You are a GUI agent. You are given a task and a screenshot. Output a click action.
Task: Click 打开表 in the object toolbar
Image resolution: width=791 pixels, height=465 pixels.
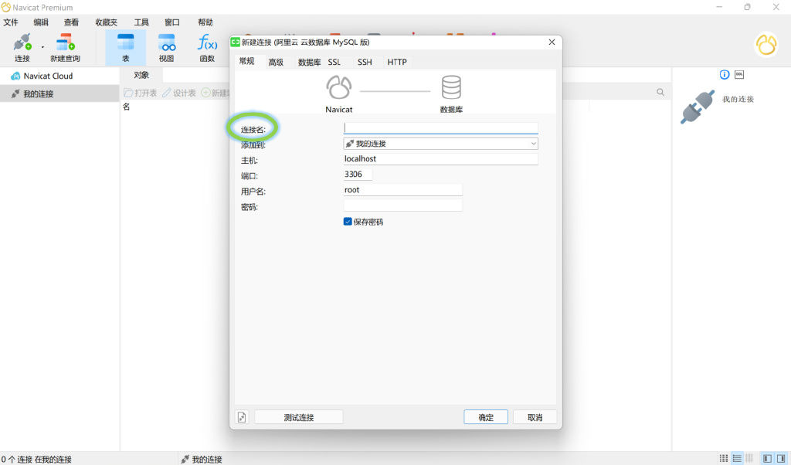pyautogui.click(x=141, y=93)
